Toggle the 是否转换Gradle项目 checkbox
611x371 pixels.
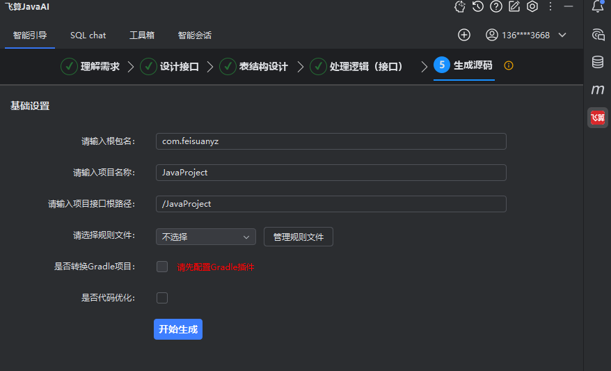(162, 267)
